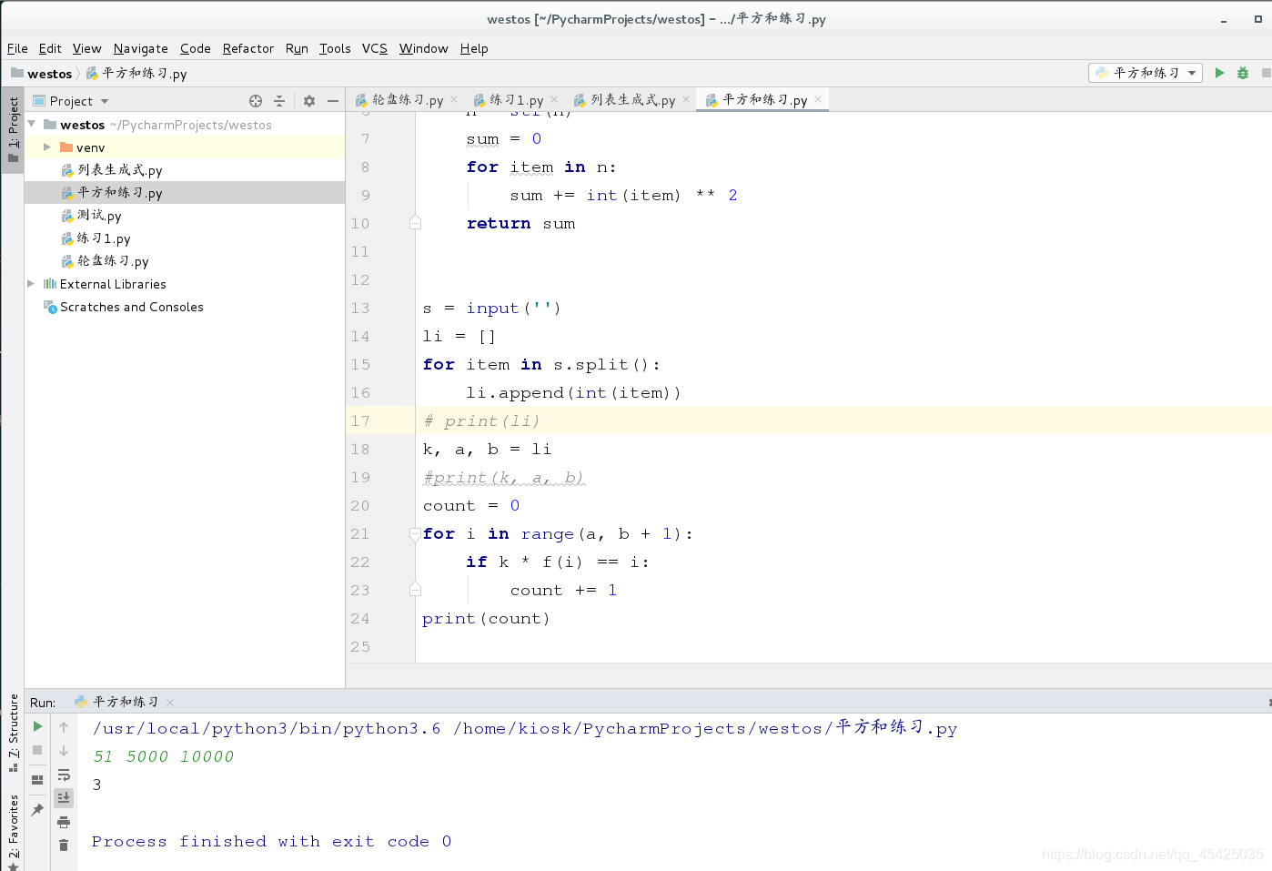Switch to 列表生成式.py editor tab
Viewport: 1272px width, 871px height.
click(632, 100)
